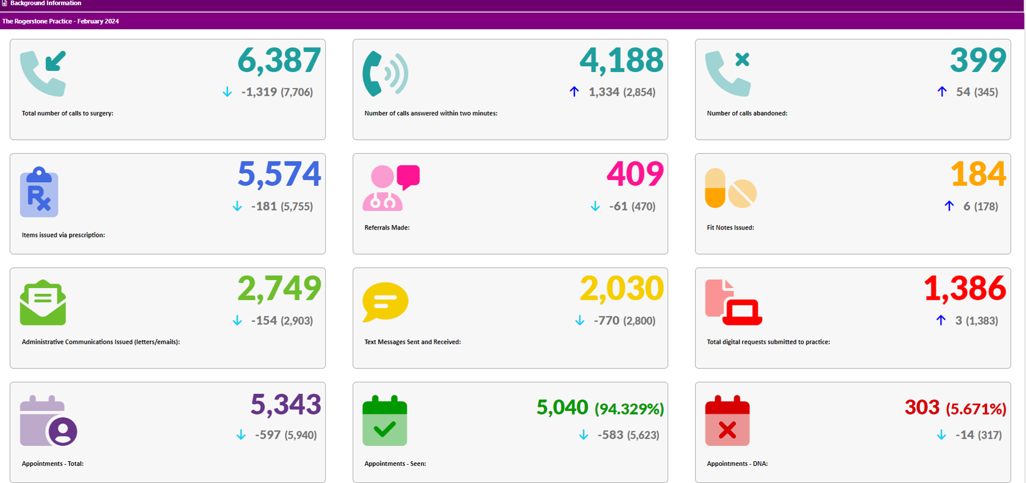This screenshot has height=483, width=1026.
Task: Click the 2,030 text messages value
Action: (x=621, y=289)
